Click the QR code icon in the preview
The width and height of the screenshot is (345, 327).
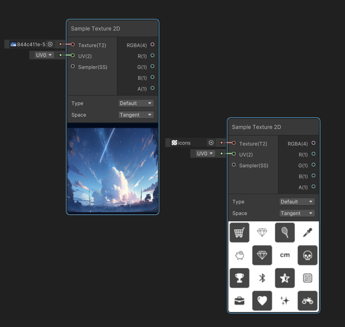(307, 278)
